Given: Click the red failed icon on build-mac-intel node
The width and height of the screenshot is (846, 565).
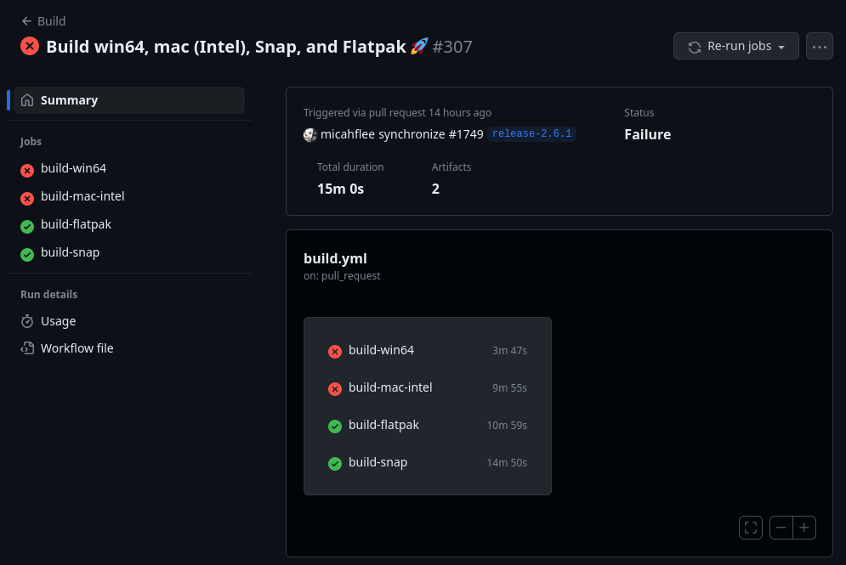Looking at the screenshot, I should click(x=335, y=388).
